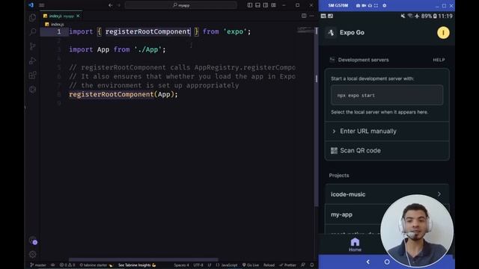Expand Enter URL manually
The image size is (479, 269).
pos(387,132)
